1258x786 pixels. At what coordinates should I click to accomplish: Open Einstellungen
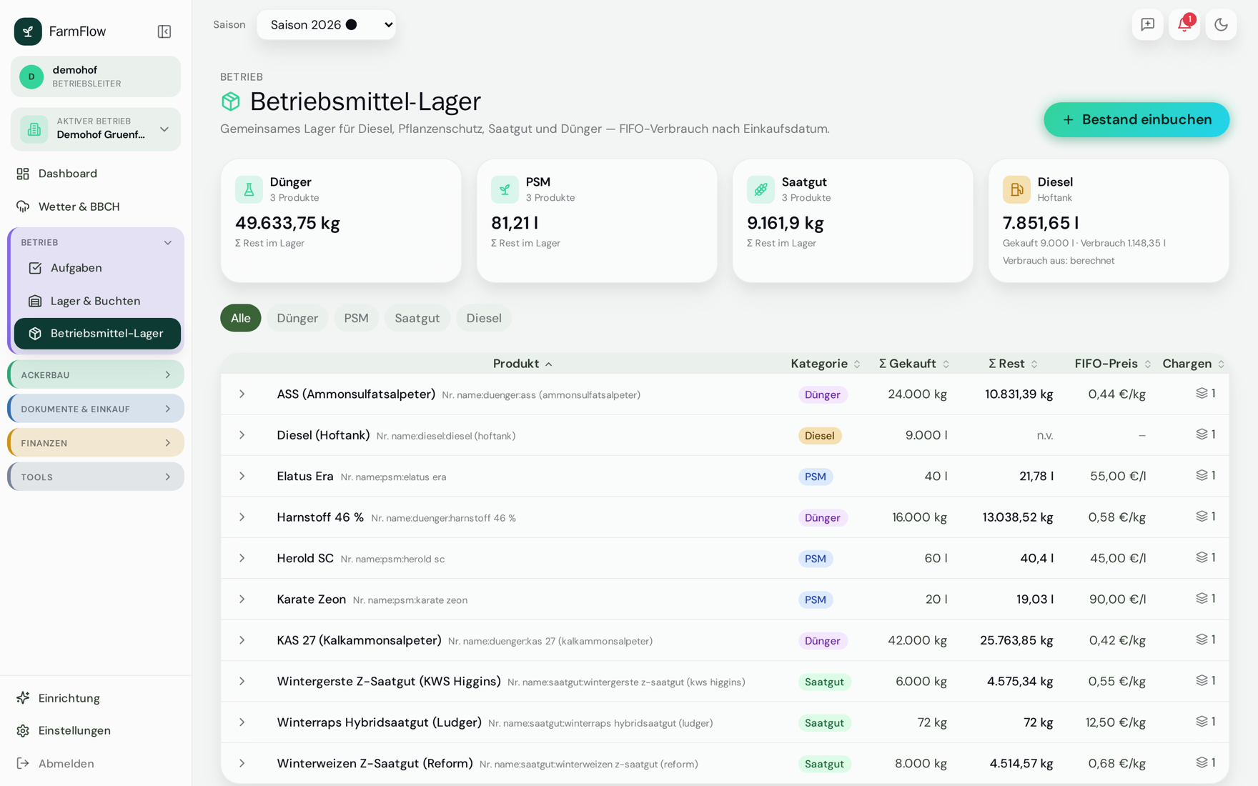96,730
